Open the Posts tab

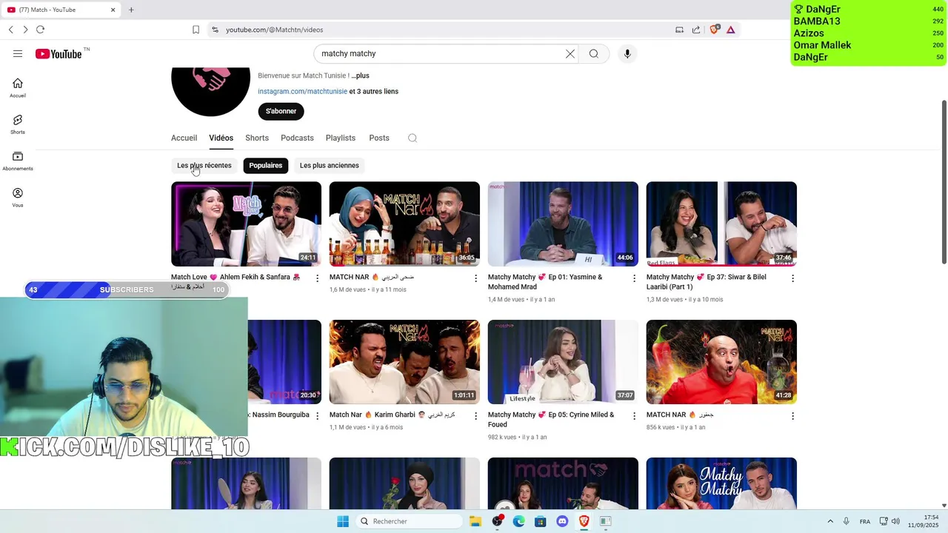(x=379, y=138)
